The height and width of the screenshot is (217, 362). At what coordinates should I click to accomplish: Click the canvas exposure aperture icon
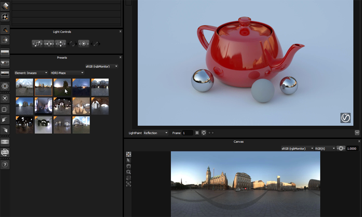(341, 148)
